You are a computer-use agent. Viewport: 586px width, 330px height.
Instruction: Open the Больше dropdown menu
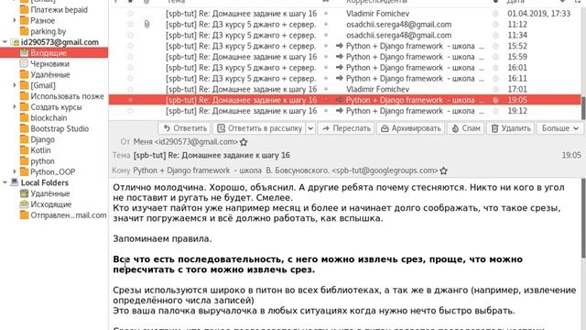point(560,128)
